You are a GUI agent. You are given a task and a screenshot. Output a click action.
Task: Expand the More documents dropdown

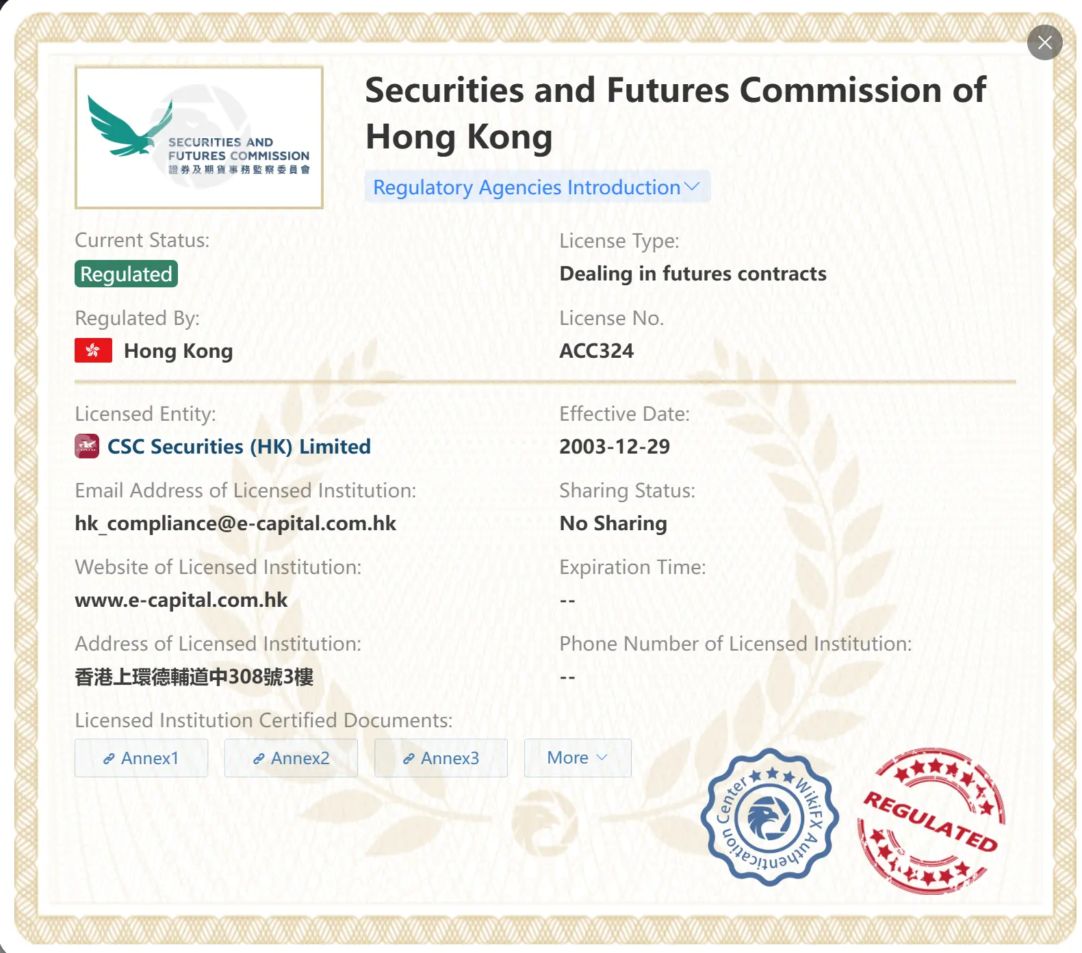pos(577,758)
